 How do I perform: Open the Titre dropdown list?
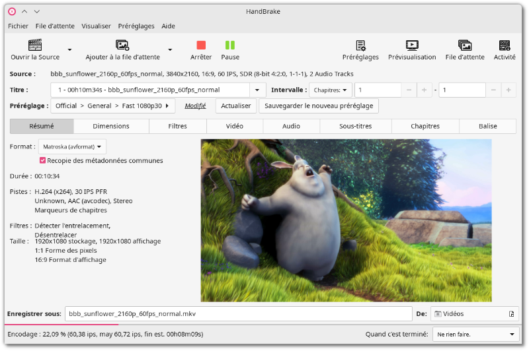pos(257,90)
